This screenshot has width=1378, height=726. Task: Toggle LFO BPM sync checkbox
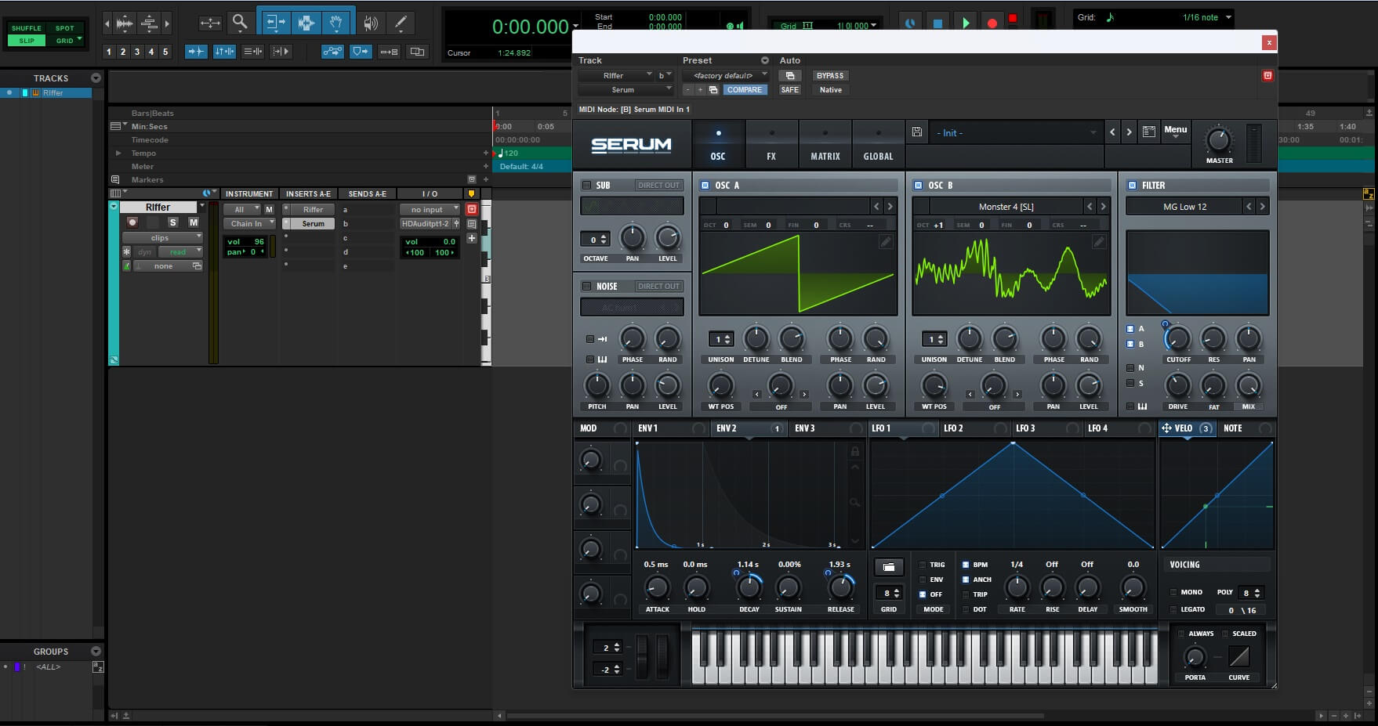point(966,565)
